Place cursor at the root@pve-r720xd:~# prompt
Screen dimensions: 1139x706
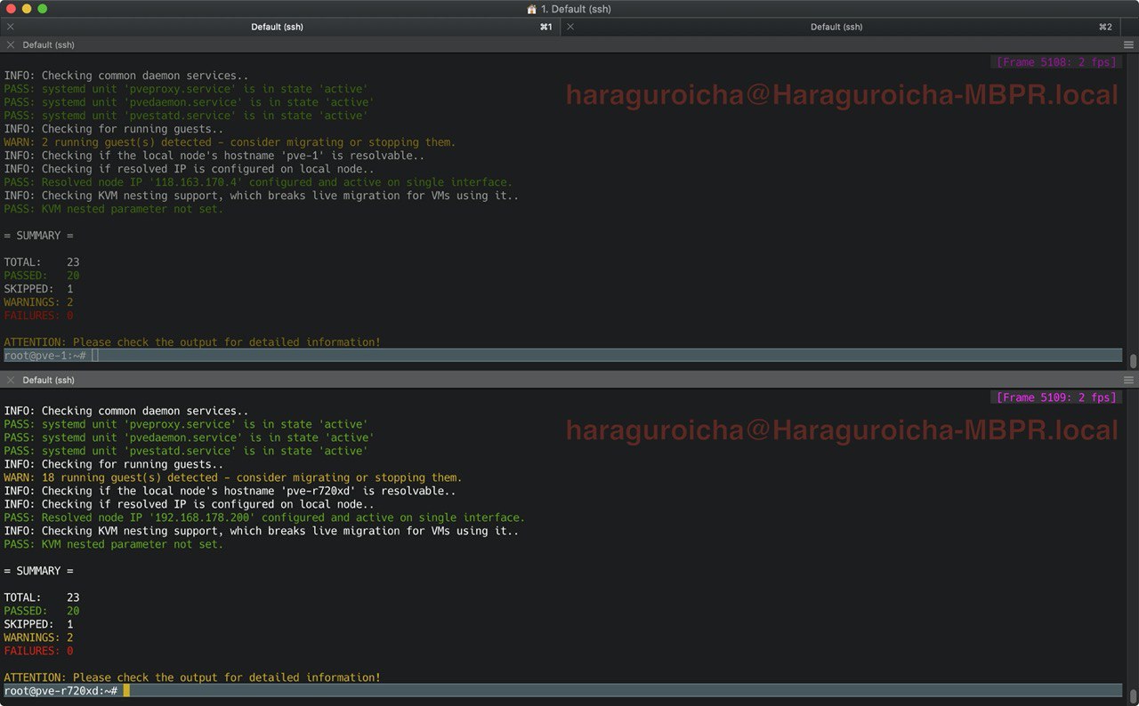click(126, 691)
